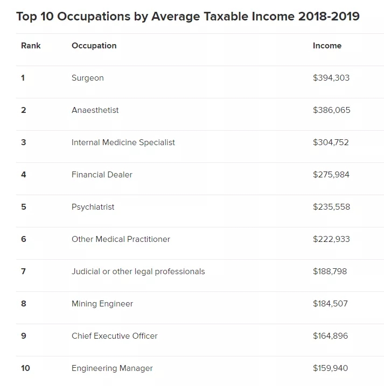Click the $188,798 income value
The height and width of the screenshot is (386, 384).
330,271
